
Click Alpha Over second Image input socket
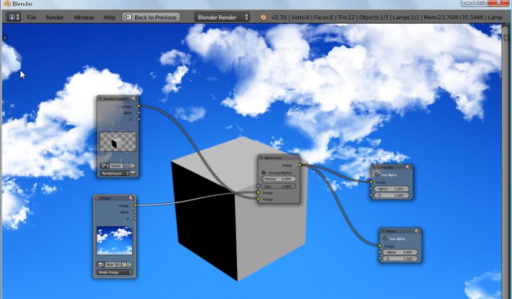[x=258, y=199]
